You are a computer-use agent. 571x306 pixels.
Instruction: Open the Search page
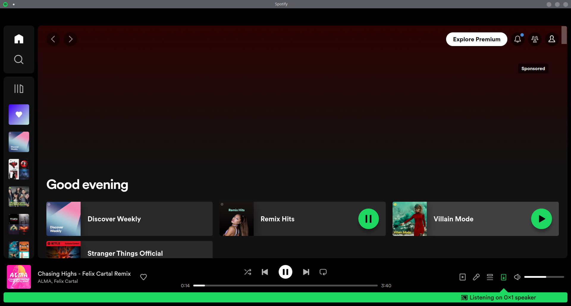tap(19, 59)
